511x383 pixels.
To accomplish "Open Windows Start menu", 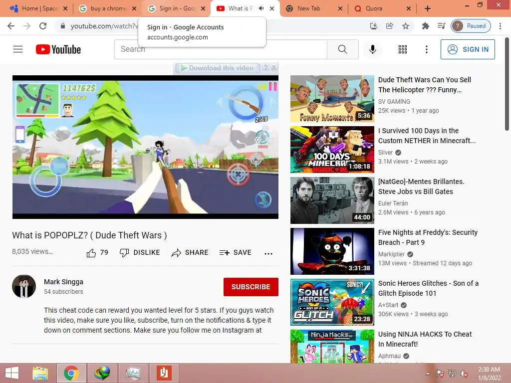I will pyautogui.click(x=12, y=373).
